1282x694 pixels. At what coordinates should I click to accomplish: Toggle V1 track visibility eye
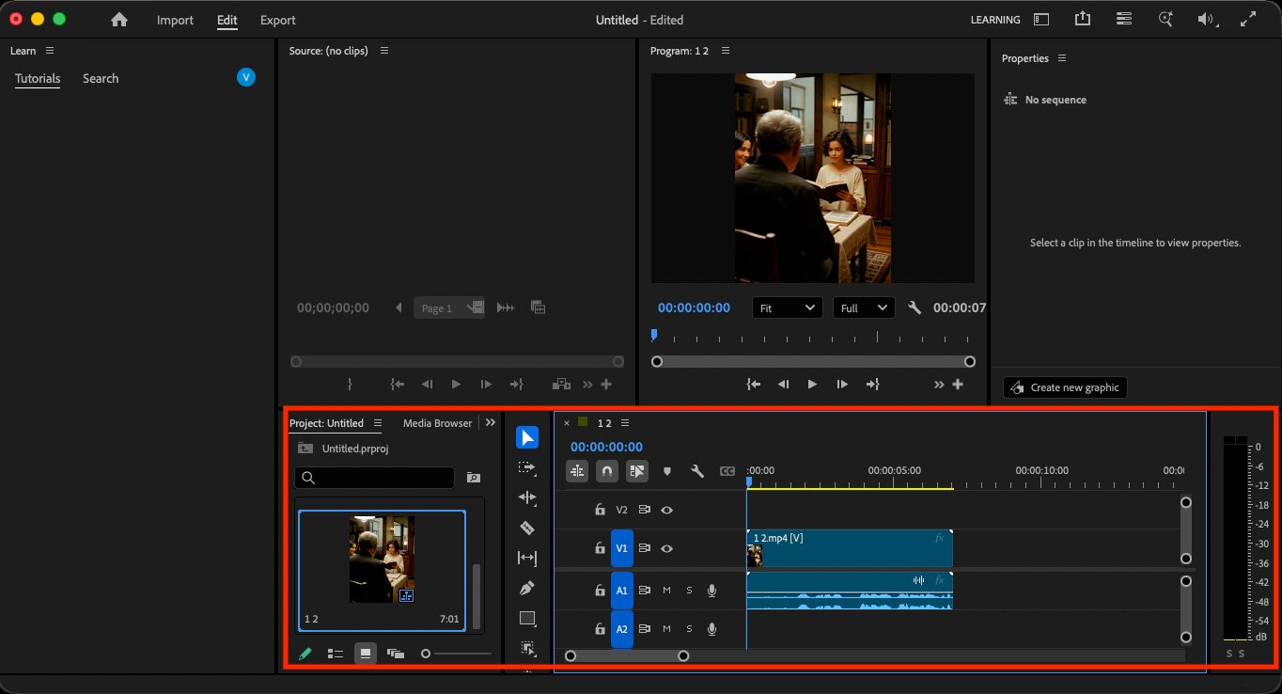tap(666, 548)
